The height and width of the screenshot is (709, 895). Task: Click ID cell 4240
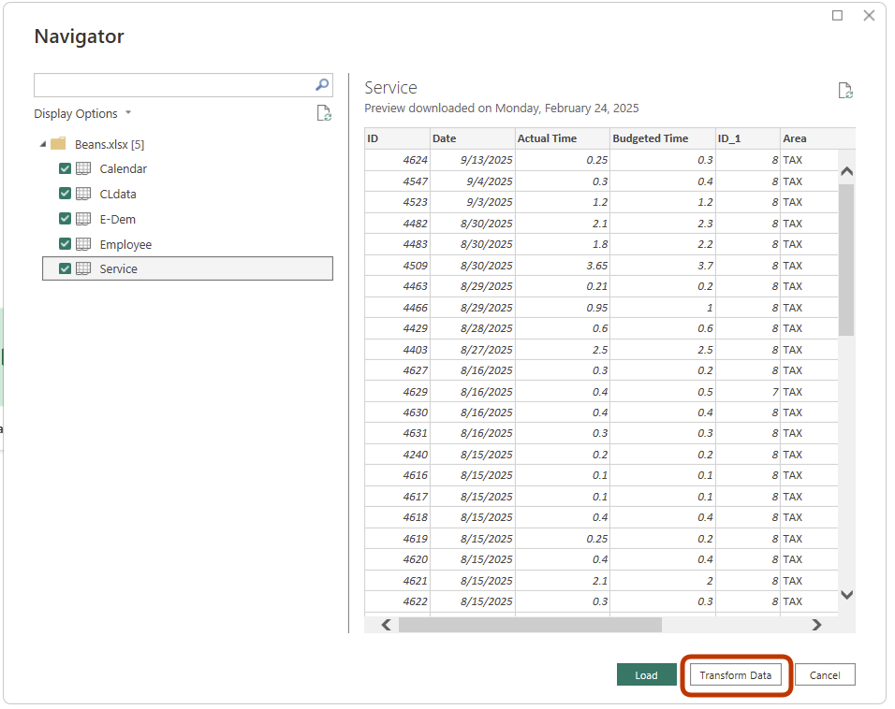tap(397, 455)
